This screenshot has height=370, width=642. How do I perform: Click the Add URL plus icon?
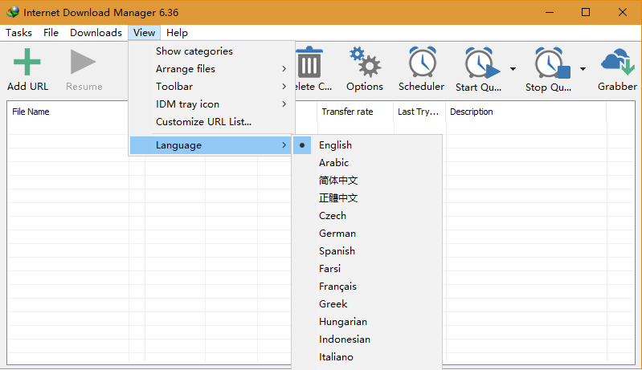(x=27, y=62)
